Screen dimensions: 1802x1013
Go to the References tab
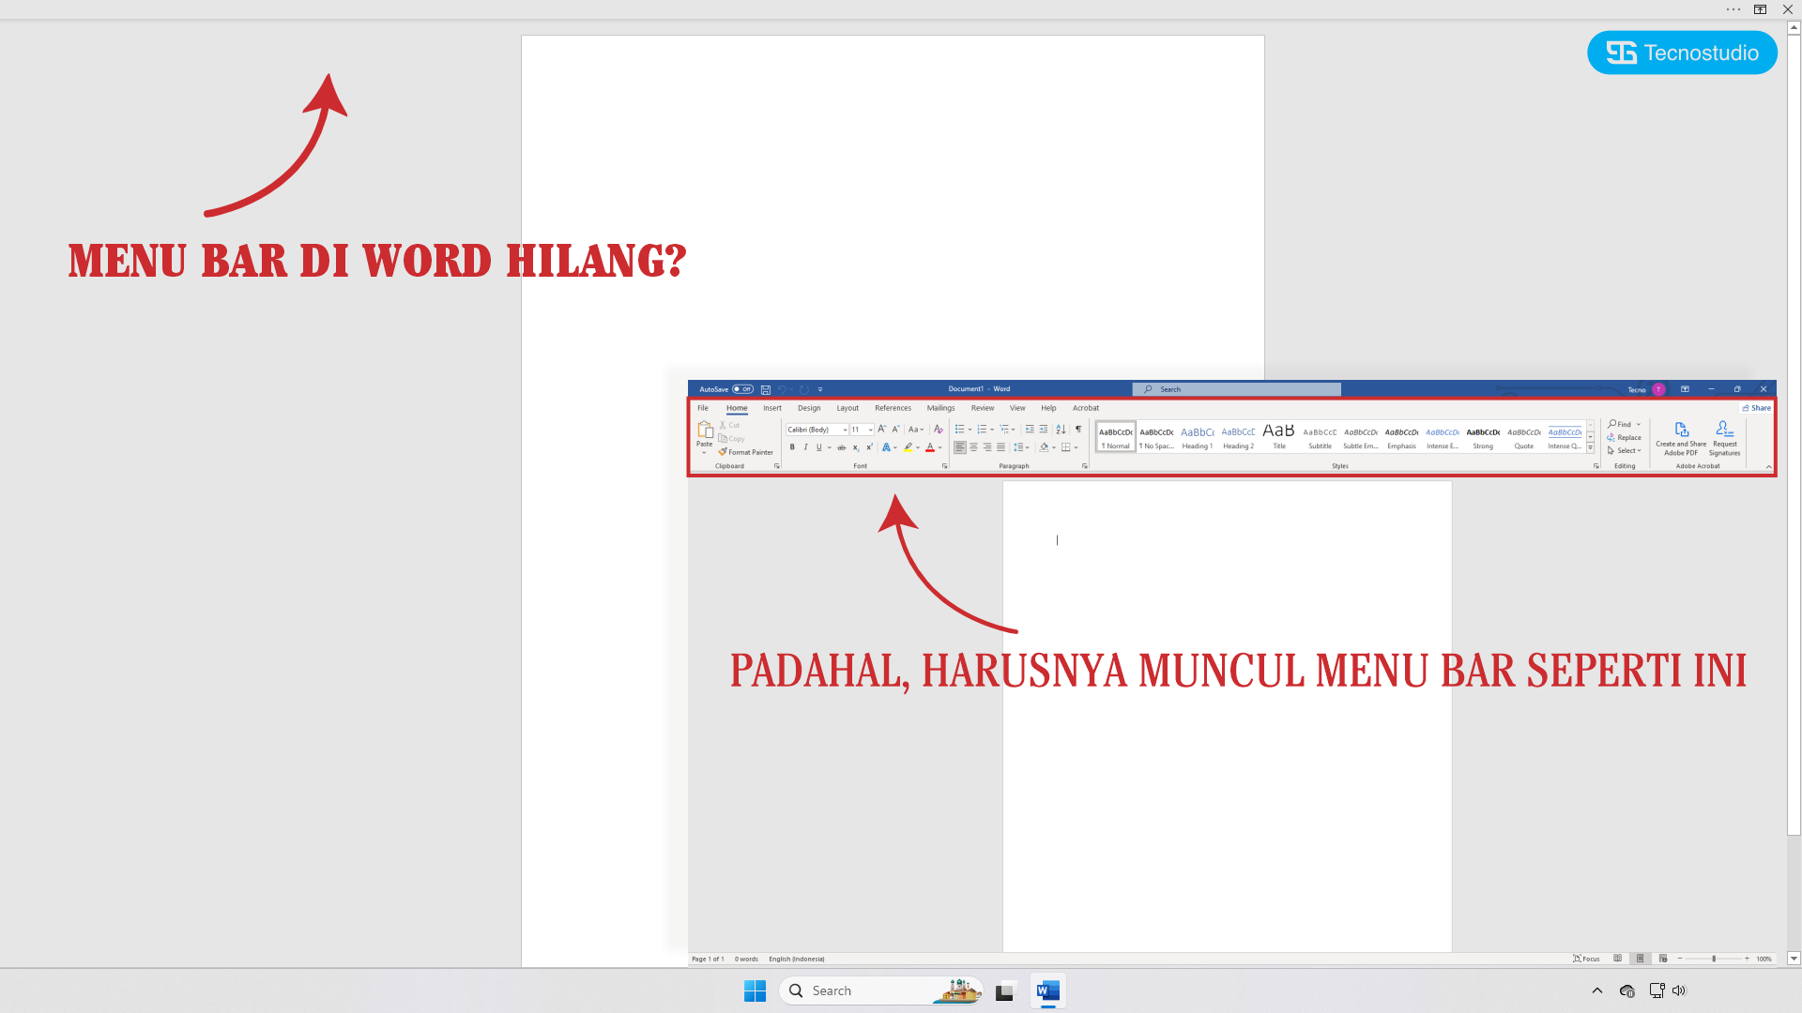pos(893,408)
